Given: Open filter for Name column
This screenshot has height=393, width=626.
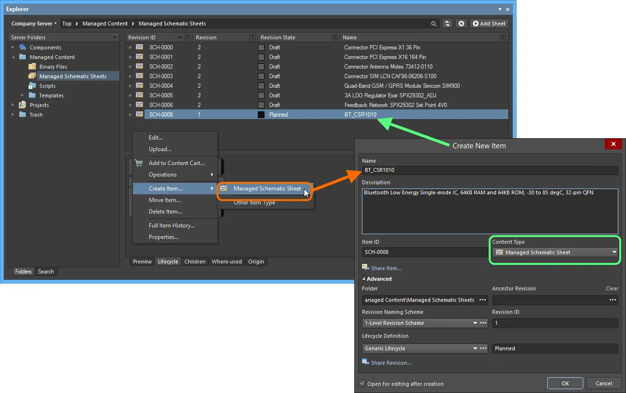Looking at the screenshot, I should [x=503, y=37].
